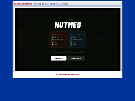Click red player's Dash key badge
Image resolution: width=135 pixels, height=101 pixels.
pos(52,42)
